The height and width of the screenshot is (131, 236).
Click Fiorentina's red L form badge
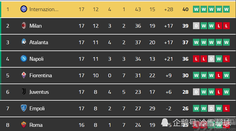tap(219, 75)
